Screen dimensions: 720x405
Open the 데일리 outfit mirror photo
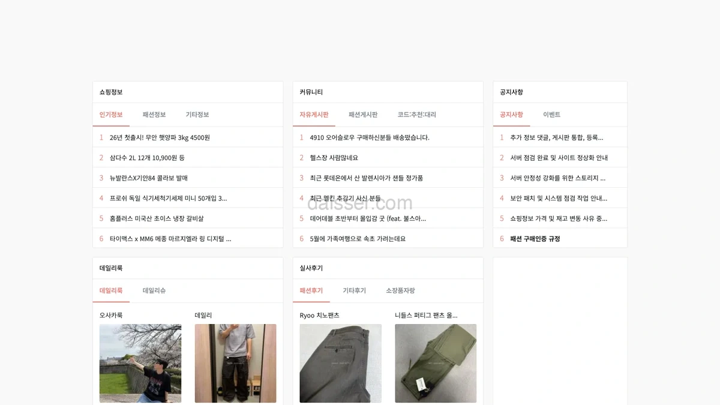pos(236,364)
